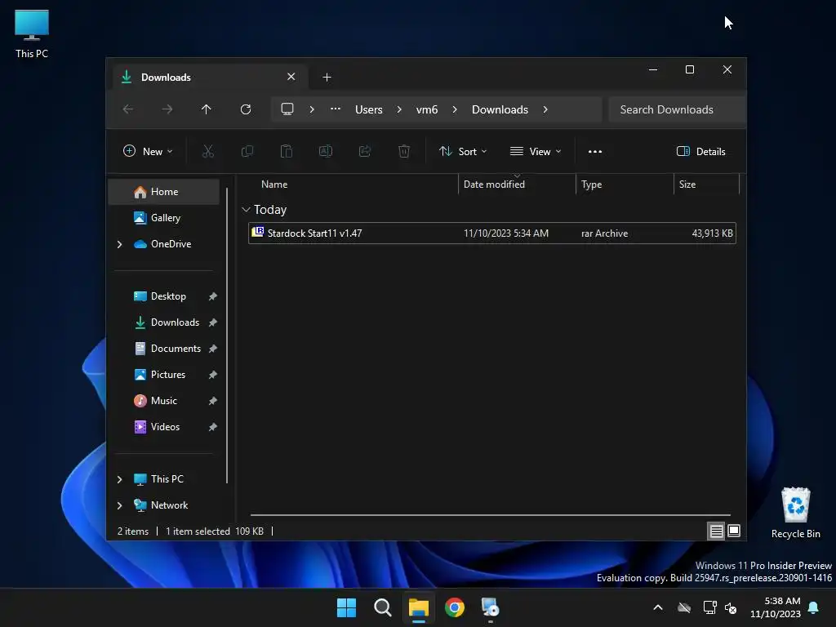Unpin Pictures from Quick access

click(213, 375)
